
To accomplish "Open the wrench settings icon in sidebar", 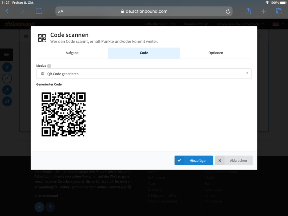I will 7,90.
